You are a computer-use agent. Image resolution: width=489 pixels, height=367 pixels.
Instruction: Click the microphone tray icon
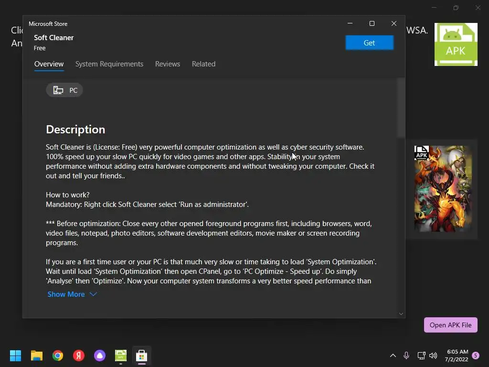[x=406, y=356]
